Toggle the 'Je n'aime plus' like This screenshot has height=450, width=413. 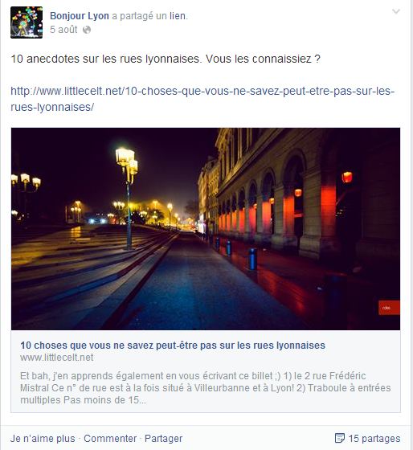pyautogui.click(x=43, y=438)
